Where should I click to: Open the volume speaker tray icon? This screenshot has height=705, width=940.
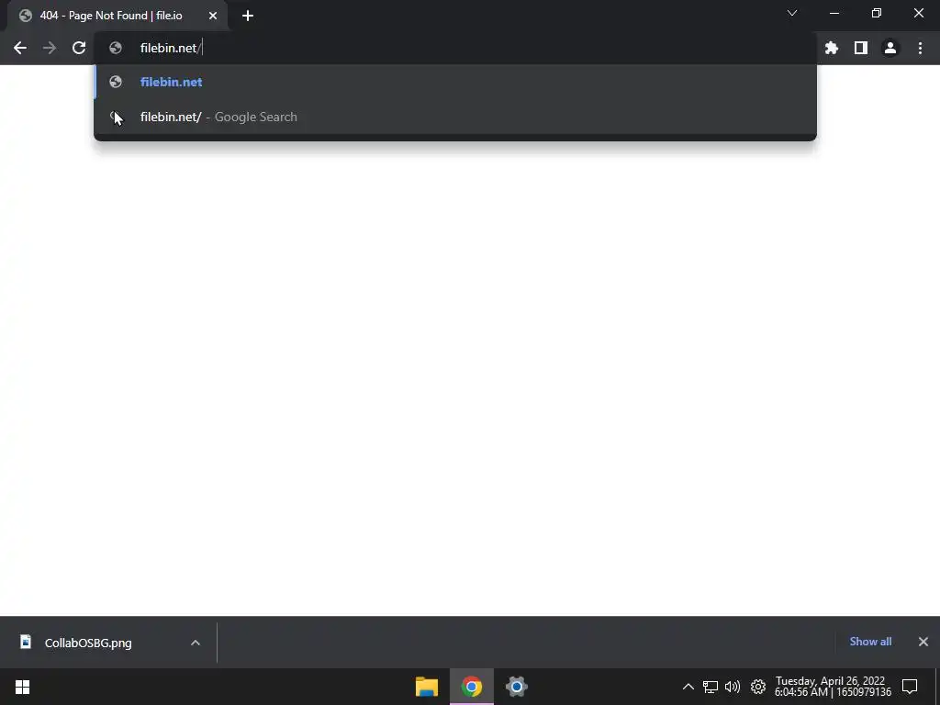[733, 687]
